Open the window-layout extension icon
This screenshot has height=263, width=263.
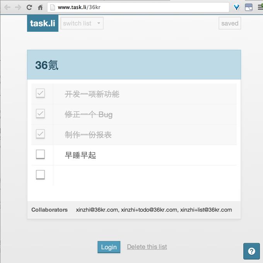pos(249,7)
